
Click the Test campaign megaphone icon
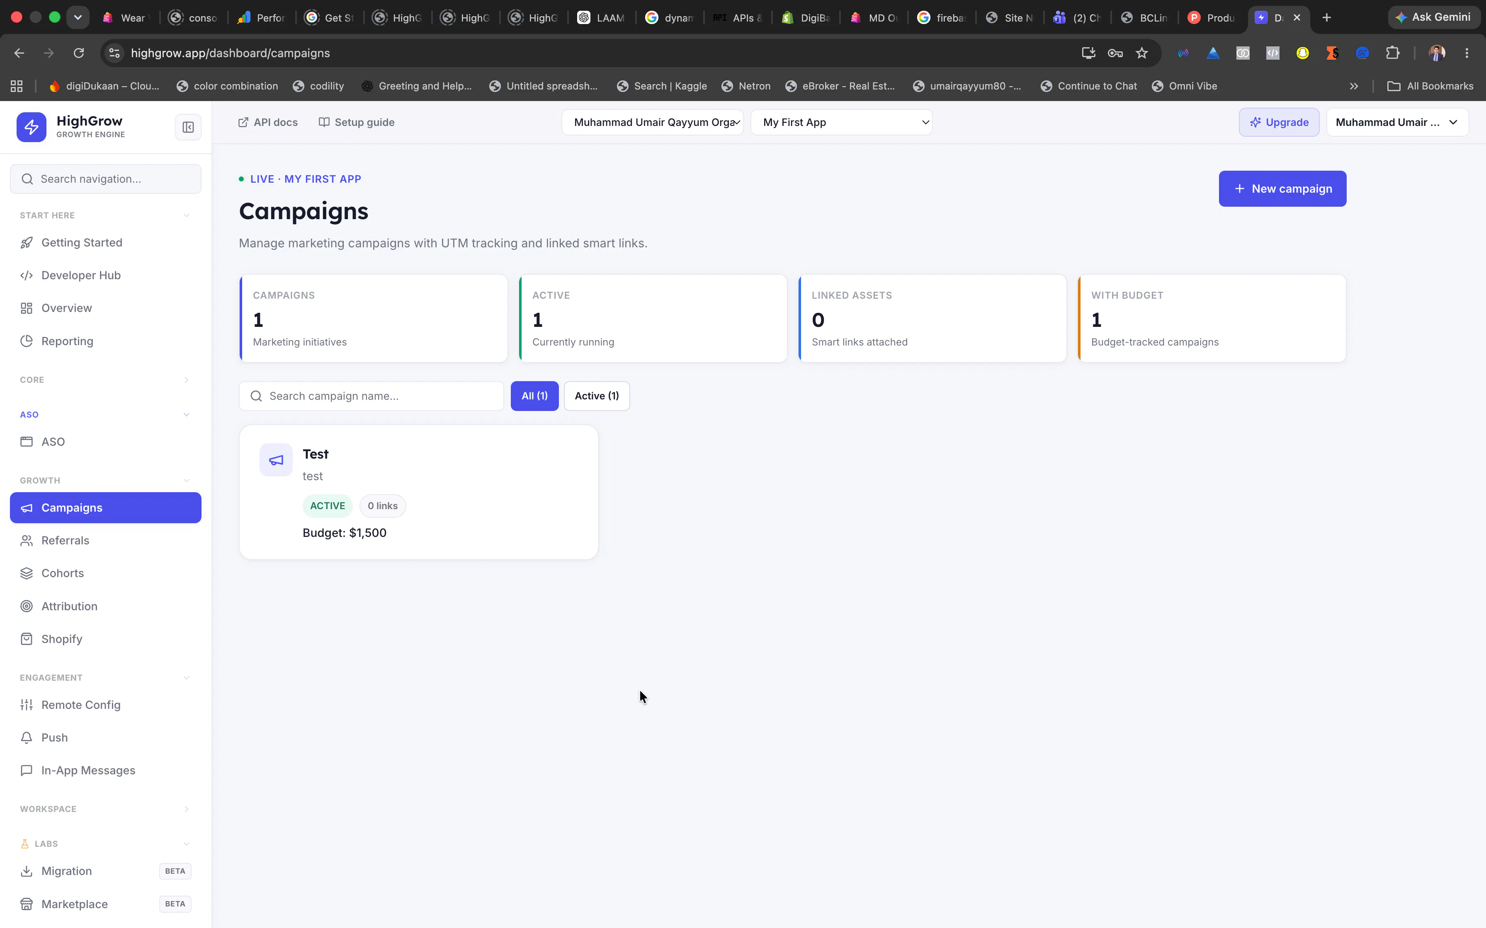point(276,460)
